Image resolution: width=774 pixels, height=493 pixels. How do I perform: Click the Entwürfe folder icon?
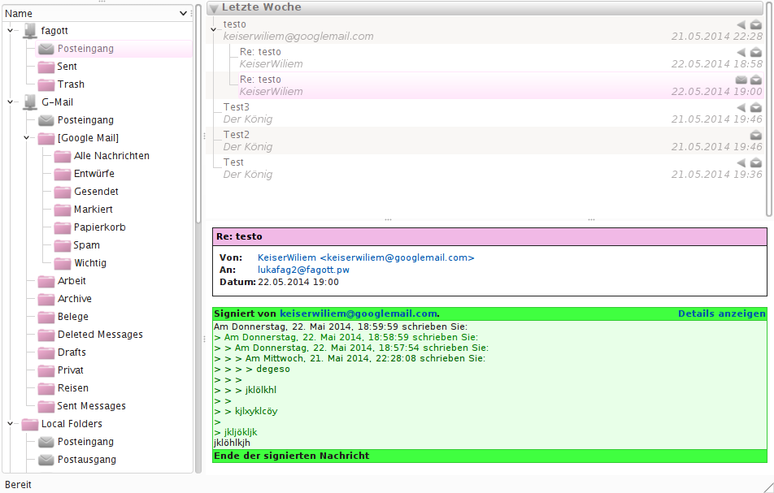click(62, 174)
